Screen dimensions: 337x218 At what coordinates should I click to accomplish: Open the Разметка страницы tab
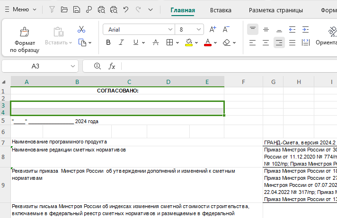point(276,10)
